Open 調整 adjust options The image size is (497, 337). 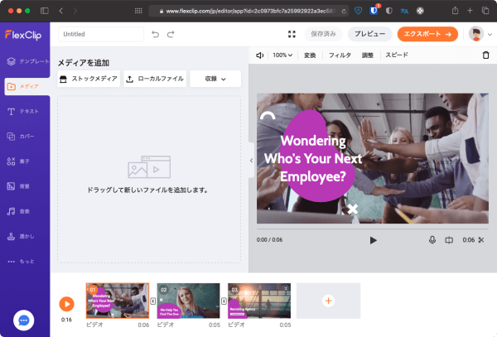click(368, 55)
